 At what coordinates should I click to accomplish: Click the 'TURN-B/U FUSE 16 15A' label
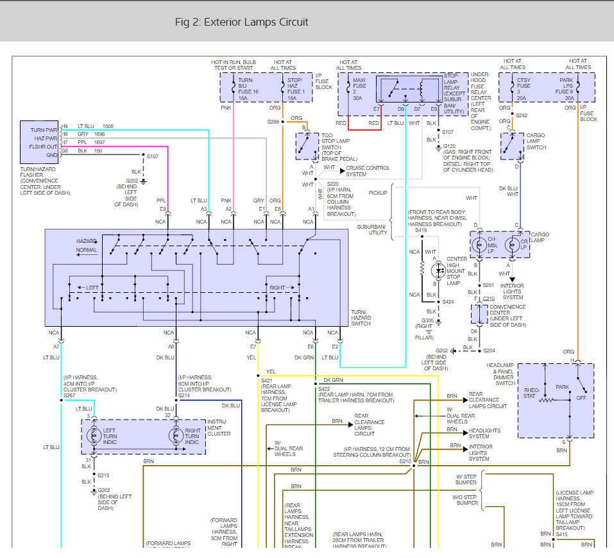248,89
